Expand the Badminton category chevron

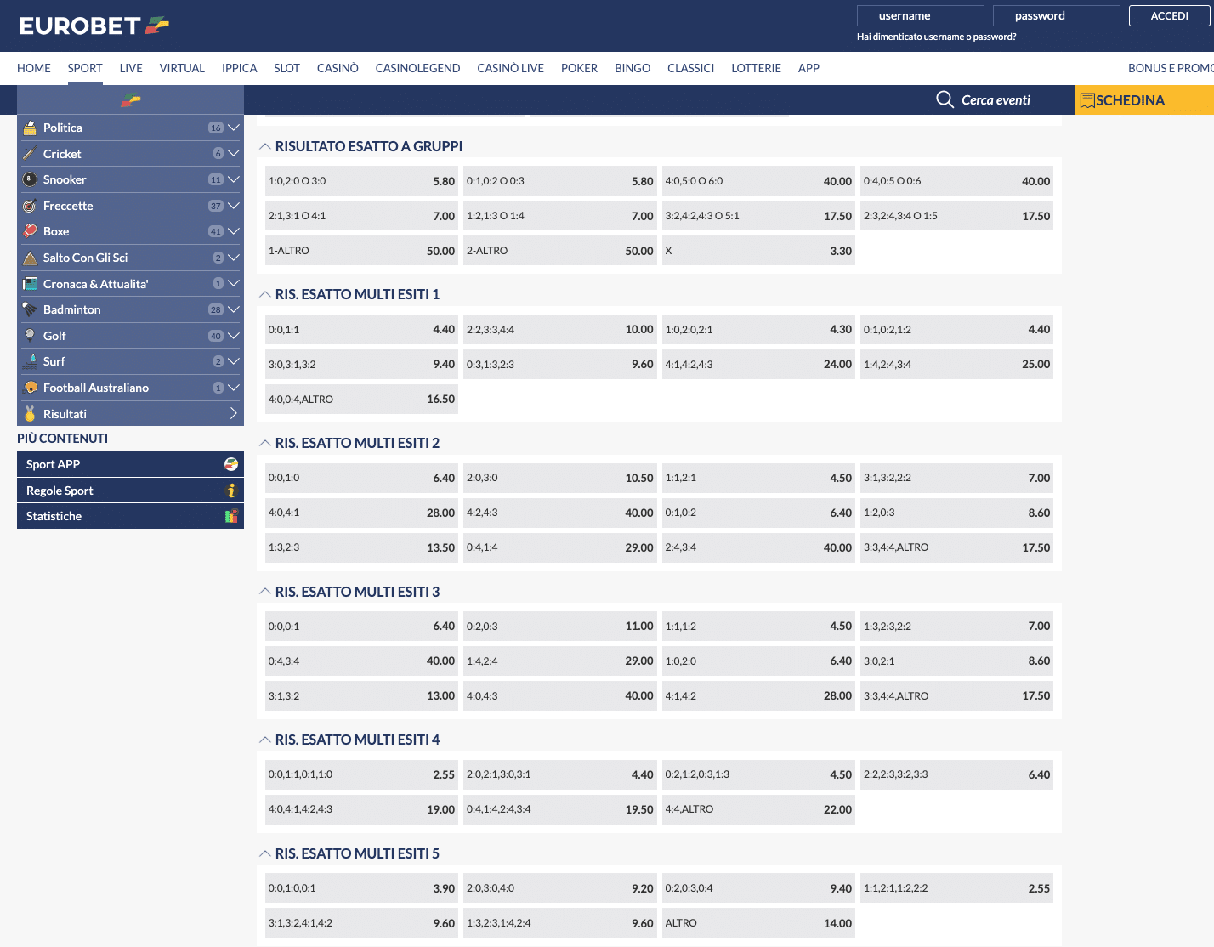point(234,309)
